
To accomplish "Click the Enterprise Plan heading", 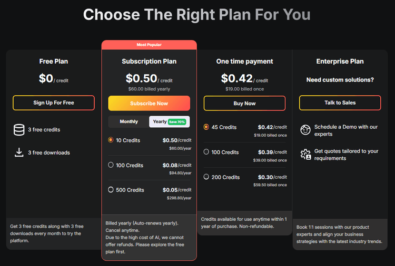I will point(340,62).
